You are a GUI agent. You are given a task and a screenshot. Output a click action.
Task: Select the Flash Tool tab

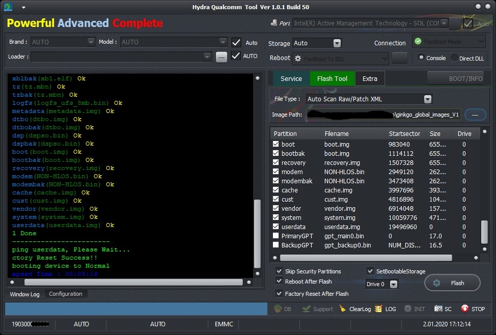[x=332, y=78]
